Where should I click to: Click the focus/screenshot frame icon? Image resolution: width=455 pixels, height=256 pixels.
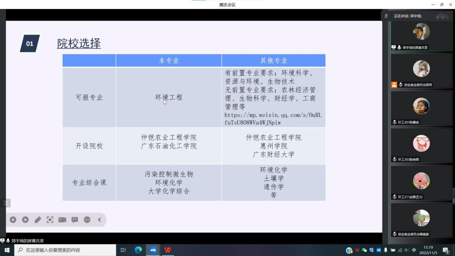click(x=50, y=220)
